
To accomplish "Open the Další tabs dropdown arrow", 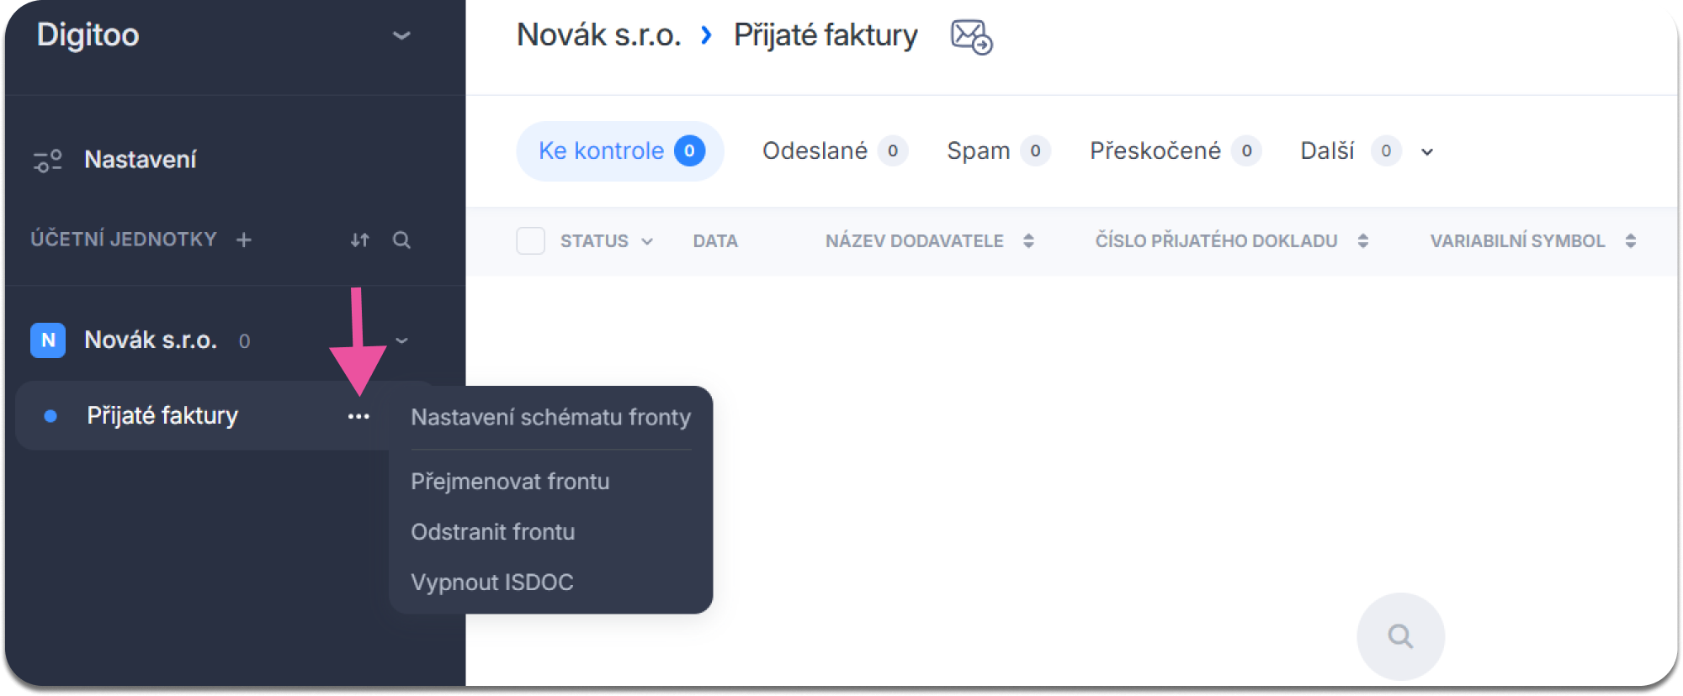I will coord(1427,152).
